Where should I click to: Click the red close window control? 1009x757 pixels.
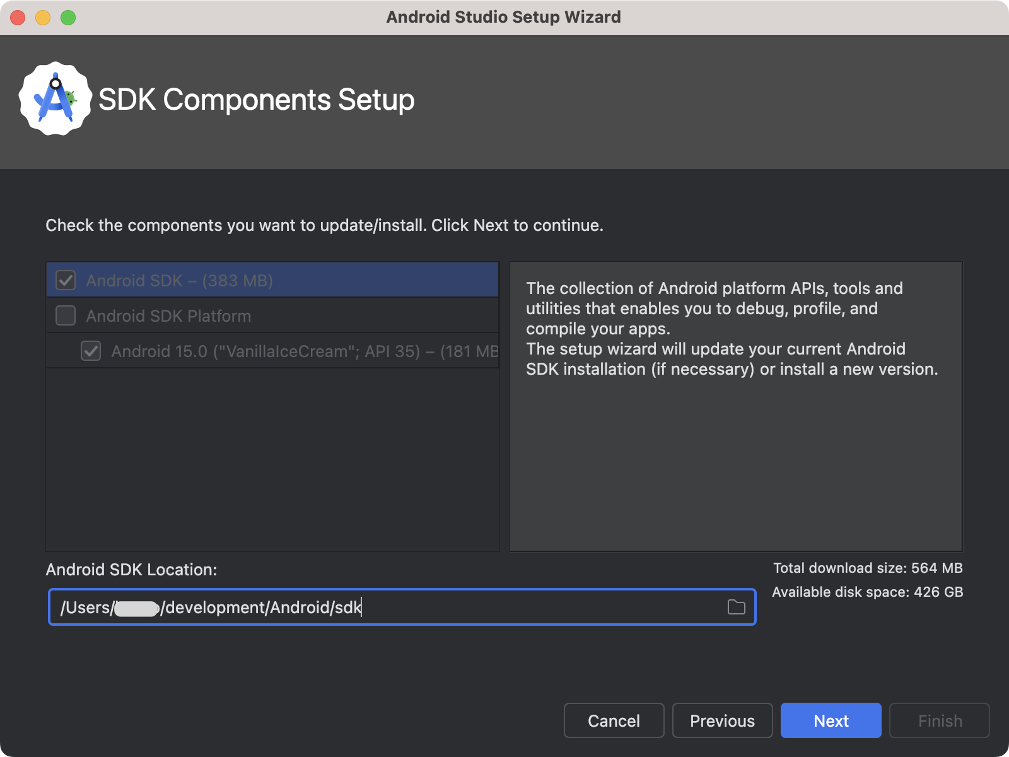click(x=17, y=17)
